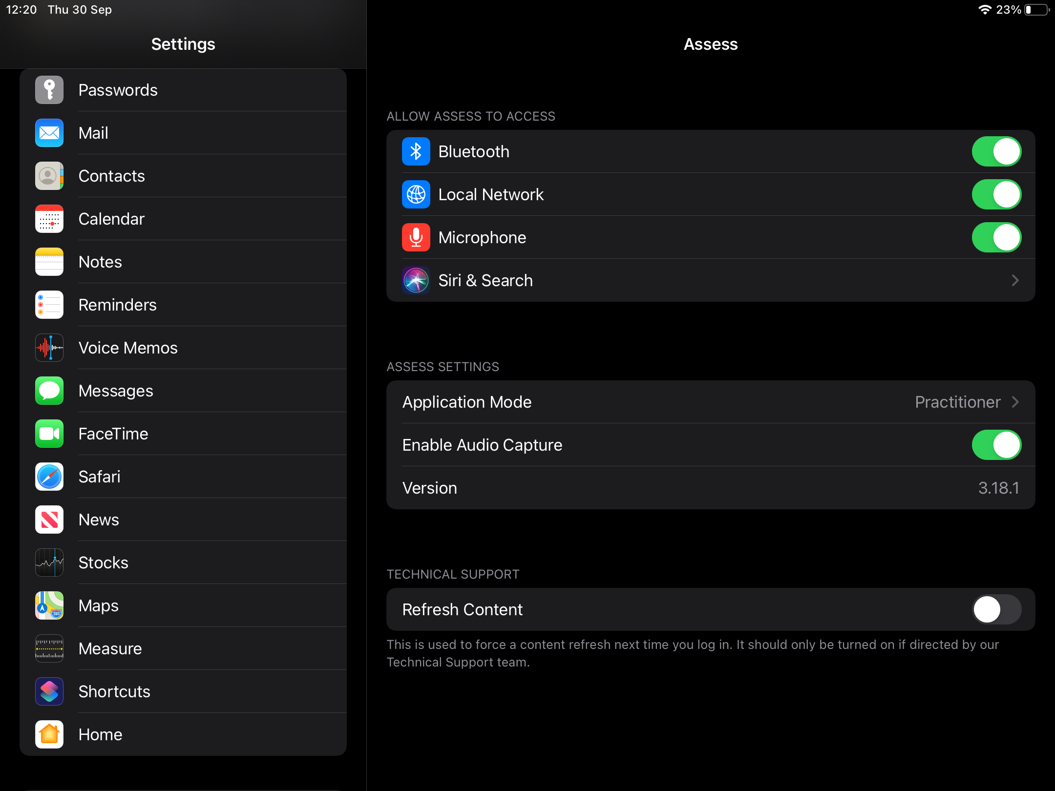1055x791 pixels.
Task: Toggle Enable Audio Capture off
Action: (996, 445)
